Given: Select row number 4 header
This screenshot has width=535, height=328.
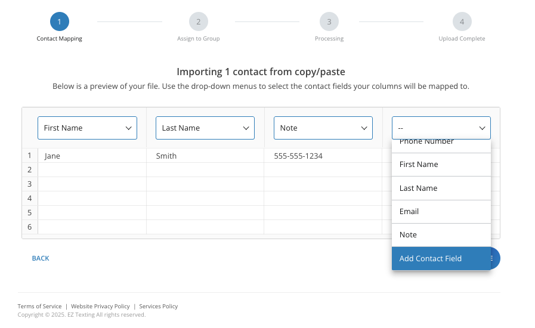Looking at the screenshot, I should (x=30, y=199).
